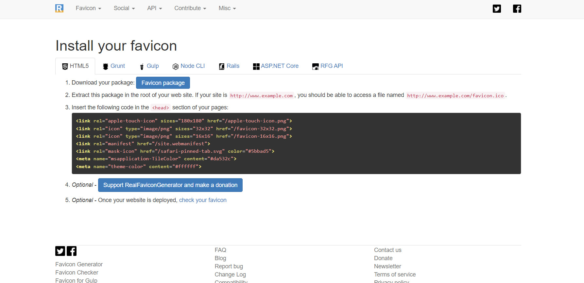The height and width of the screenshot is (283, 584).
Task: Open the Favicon Generator footer link
Action: coord(79,264)
